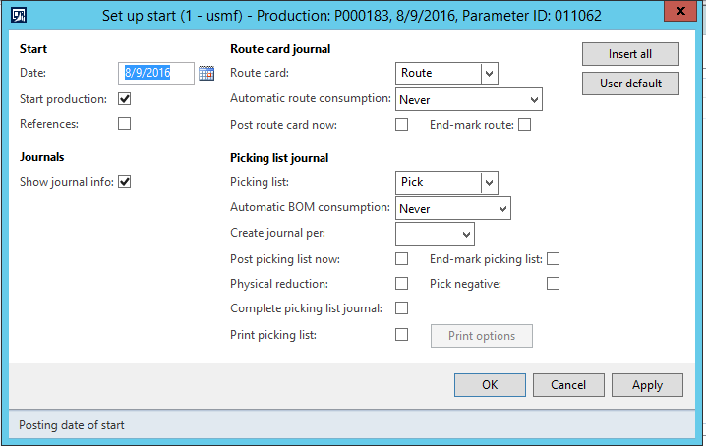Check Post route card now
Viewport: 706px width, 446px height.
(x=401, y=125)
